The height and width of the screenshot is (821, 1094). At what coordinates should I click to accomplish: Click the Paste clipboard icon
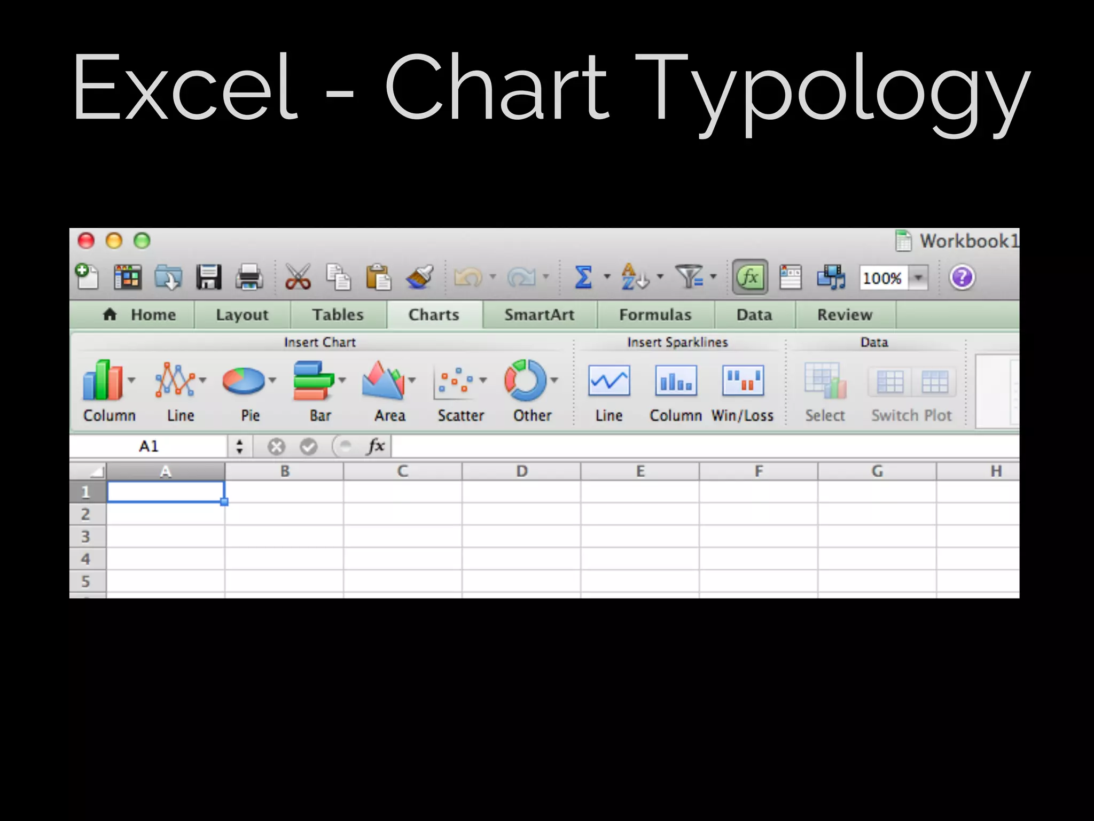click(378, 277)
